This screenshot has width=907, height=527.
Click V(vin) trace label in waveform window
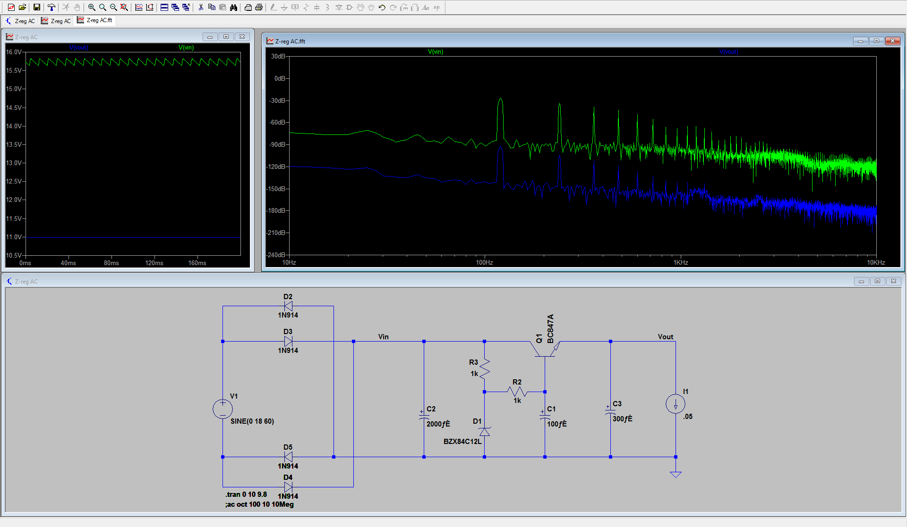pyautogui.click(x=186, y=47)
